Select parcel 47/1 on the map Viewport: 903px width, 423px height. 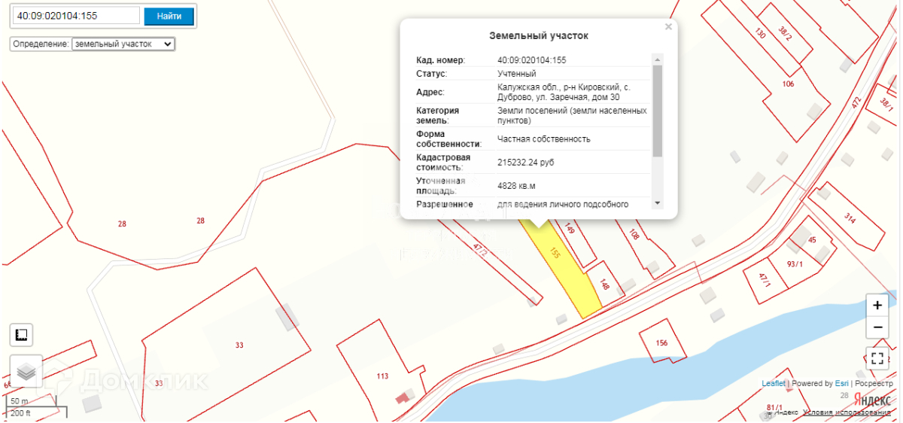(x=766, y=281)
